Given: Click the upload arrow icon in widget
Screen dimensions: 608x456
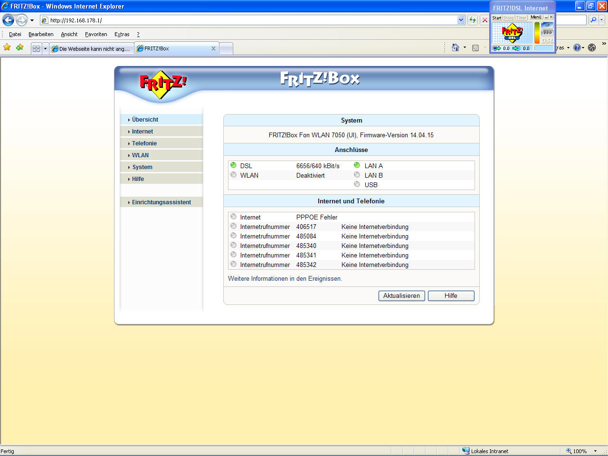Looking at the screenshot, I should [497, 48].
